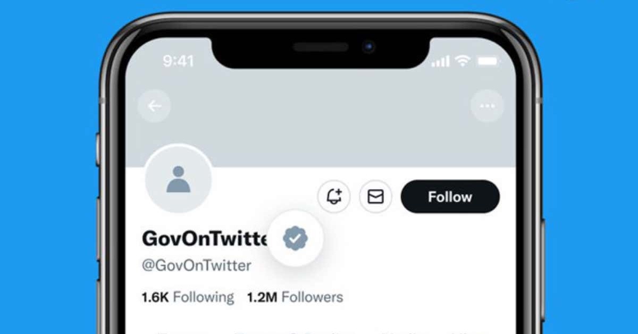
Task: Select the GovOnTwitter display name
Action: pos(204,239)
